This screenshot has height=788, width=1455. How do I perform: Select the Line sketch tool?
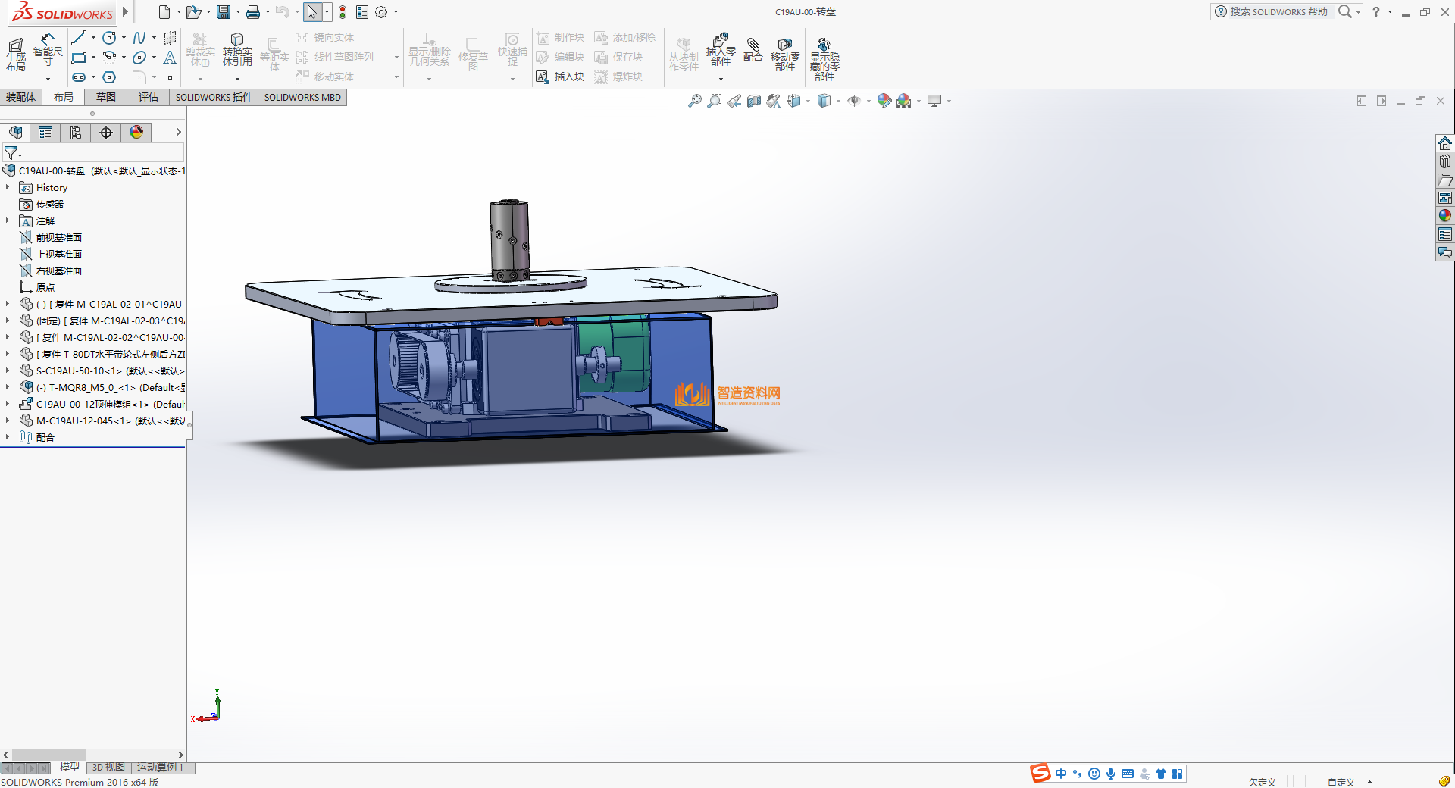[x=79, y=37]
